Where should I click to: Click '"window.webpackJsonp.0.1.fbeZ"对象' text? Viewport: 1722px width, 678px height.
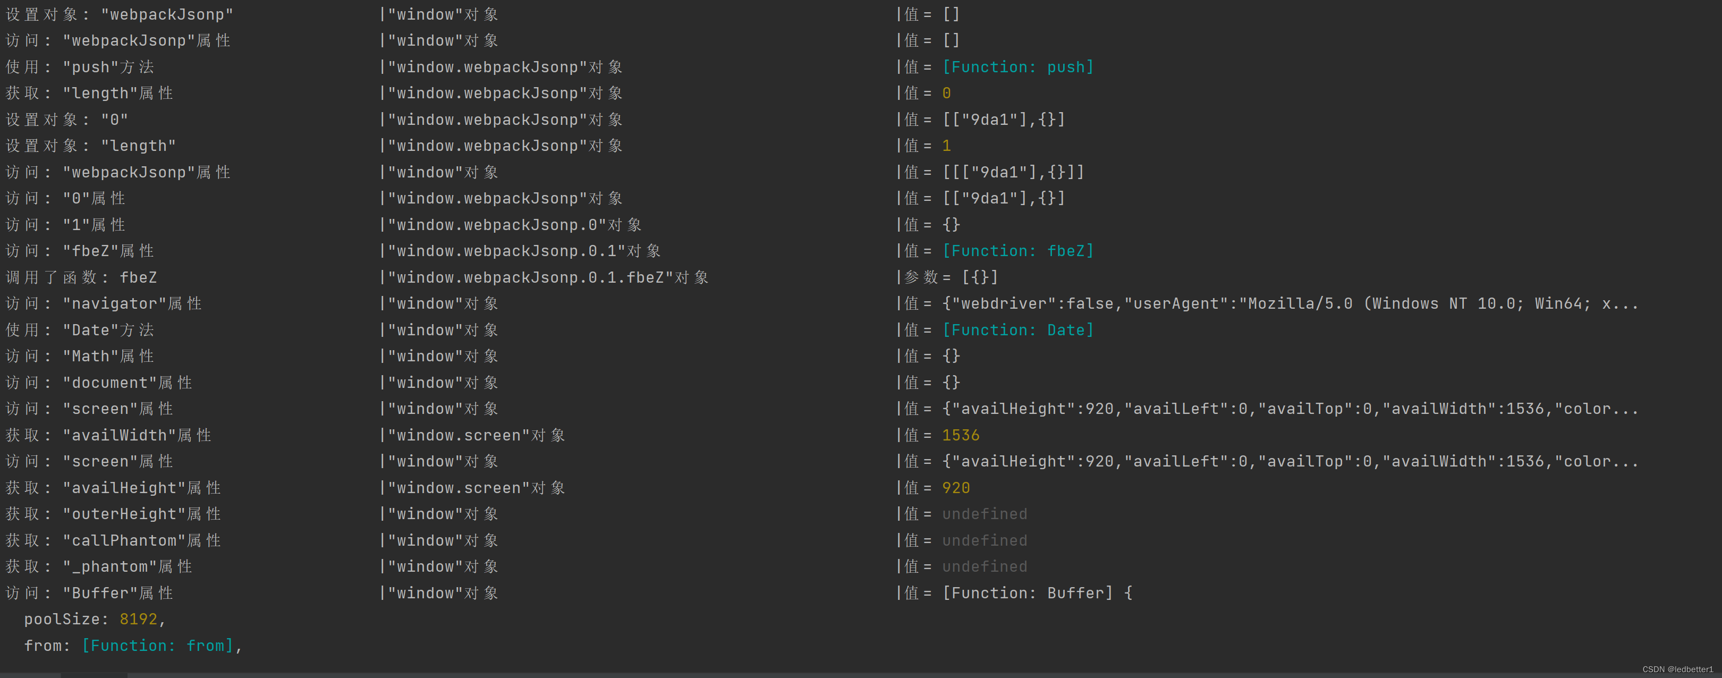tap(548, 277)
